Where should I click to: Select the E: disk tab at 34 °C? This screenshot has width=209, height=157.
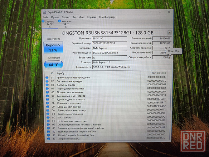(x=66, y=24)
